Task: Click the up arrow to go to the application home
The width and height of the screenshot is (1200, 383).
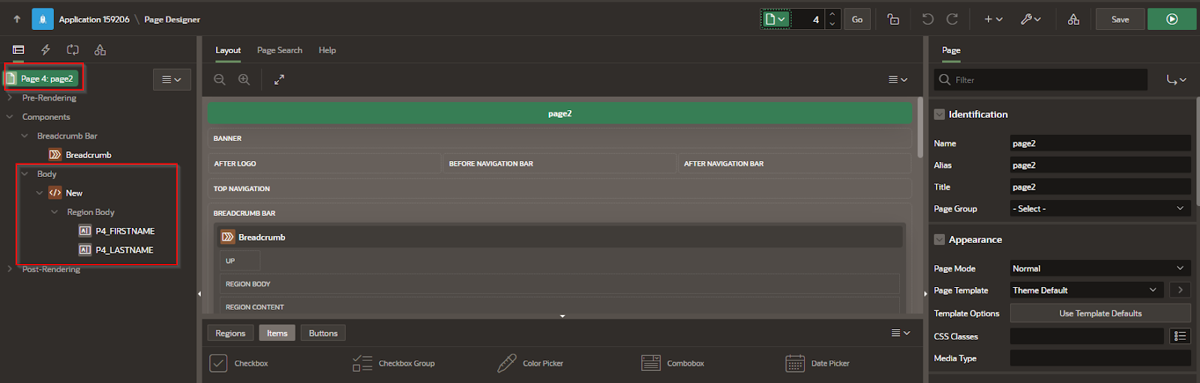Action: click(x=16, y=19)
